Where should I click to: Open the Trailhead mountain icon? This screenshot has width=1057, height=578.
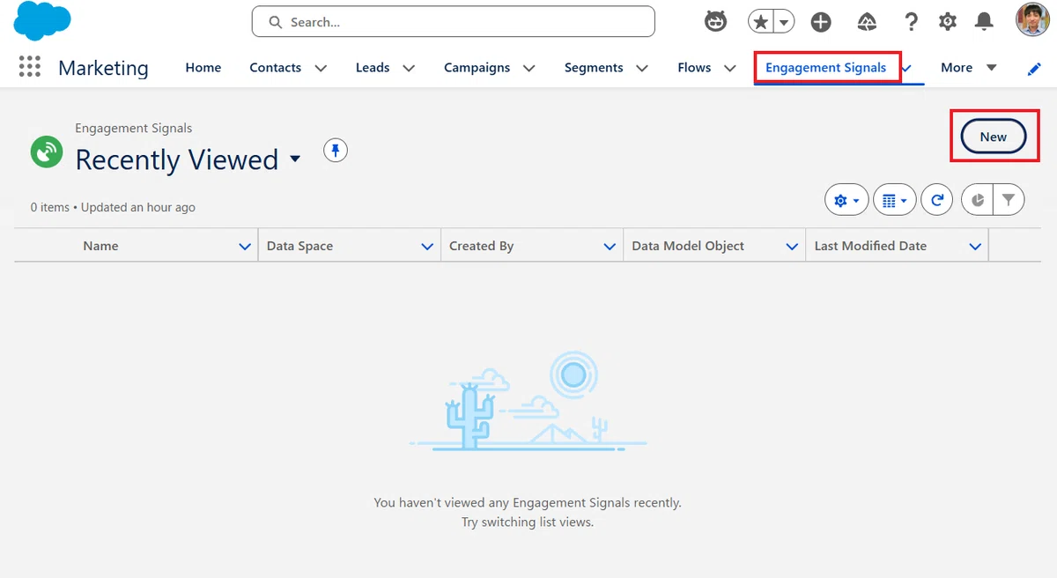(x=867, y=22)
